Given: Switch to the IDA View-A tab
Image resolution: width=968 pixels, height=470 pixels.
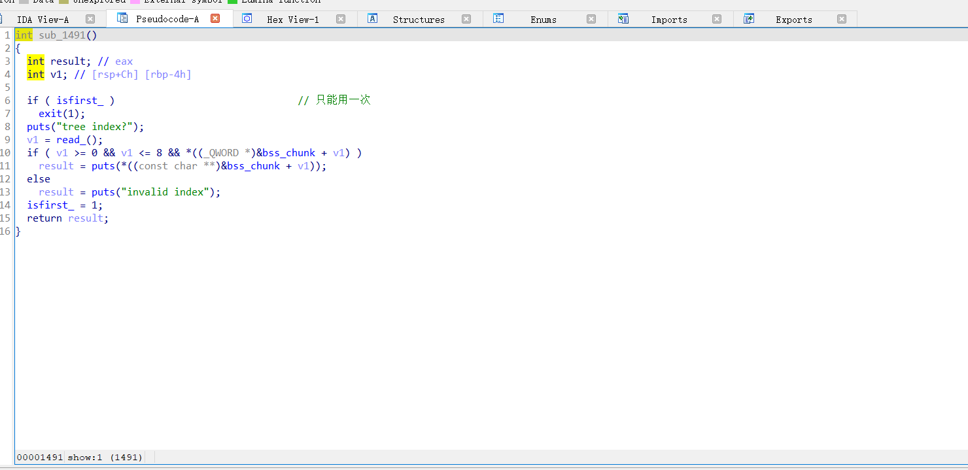Looking at the screenshot, I should [x=43, y=20].
